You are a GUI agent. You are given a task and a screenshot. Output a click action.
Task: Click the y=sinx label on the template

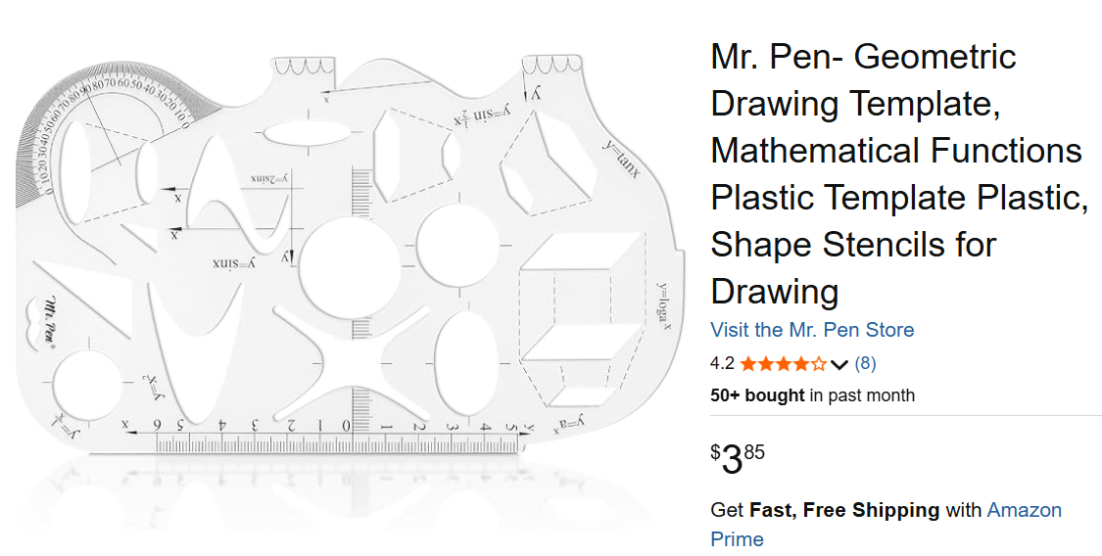233,263
